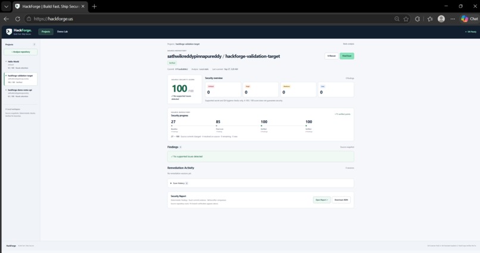Open the favorites list icon
This screenshot has width=480, height=253.
coord(430,18)
